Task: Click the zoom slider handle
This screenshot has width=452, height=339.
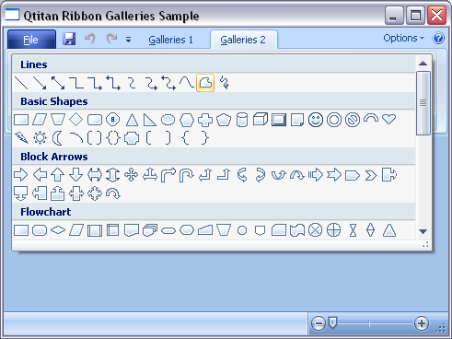Action: pos(332,323)
